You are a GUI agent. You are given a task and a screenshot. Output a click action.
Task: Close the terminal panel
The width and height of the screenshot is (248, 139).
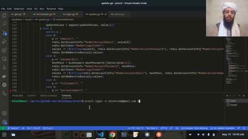[x=244, y=96]
